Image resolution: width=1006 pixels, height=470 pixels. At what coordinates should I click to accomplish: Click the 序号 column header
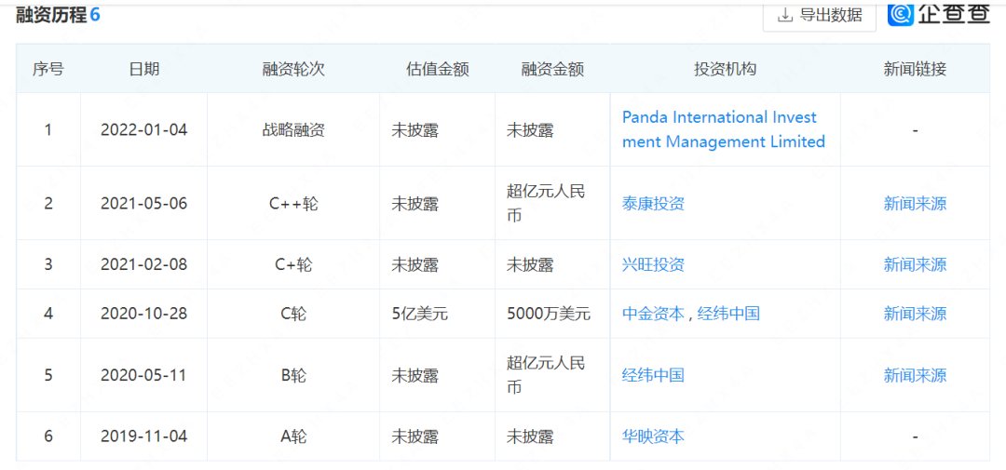(48, 69)
